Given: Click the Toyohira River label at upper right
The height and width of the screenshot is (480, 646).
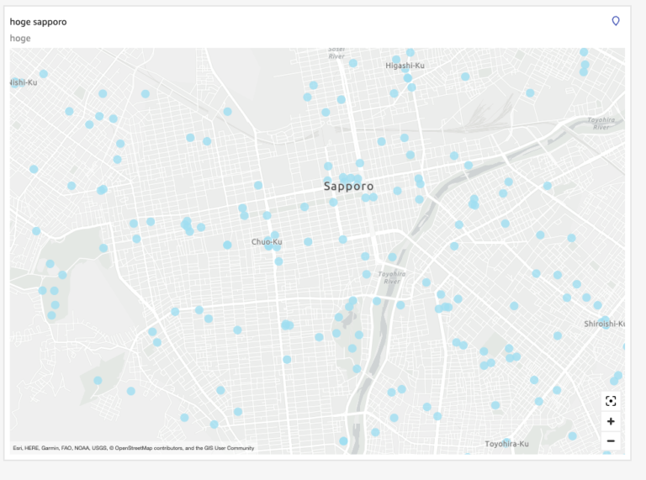Looking at the screenshot, I should point(599,123).
